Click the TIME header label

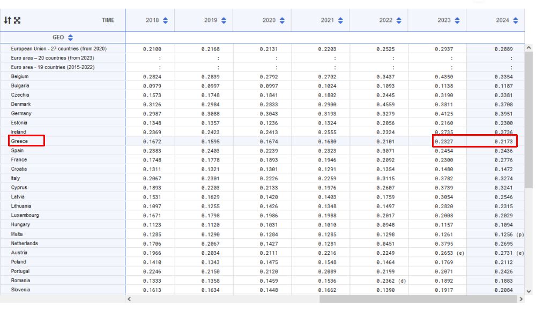pyautogui.click(x=108, y=20)
